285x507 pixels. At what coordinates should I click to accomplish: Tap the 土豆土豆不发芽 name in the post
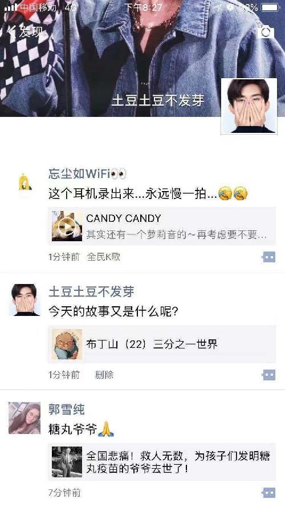click(91, 291)
